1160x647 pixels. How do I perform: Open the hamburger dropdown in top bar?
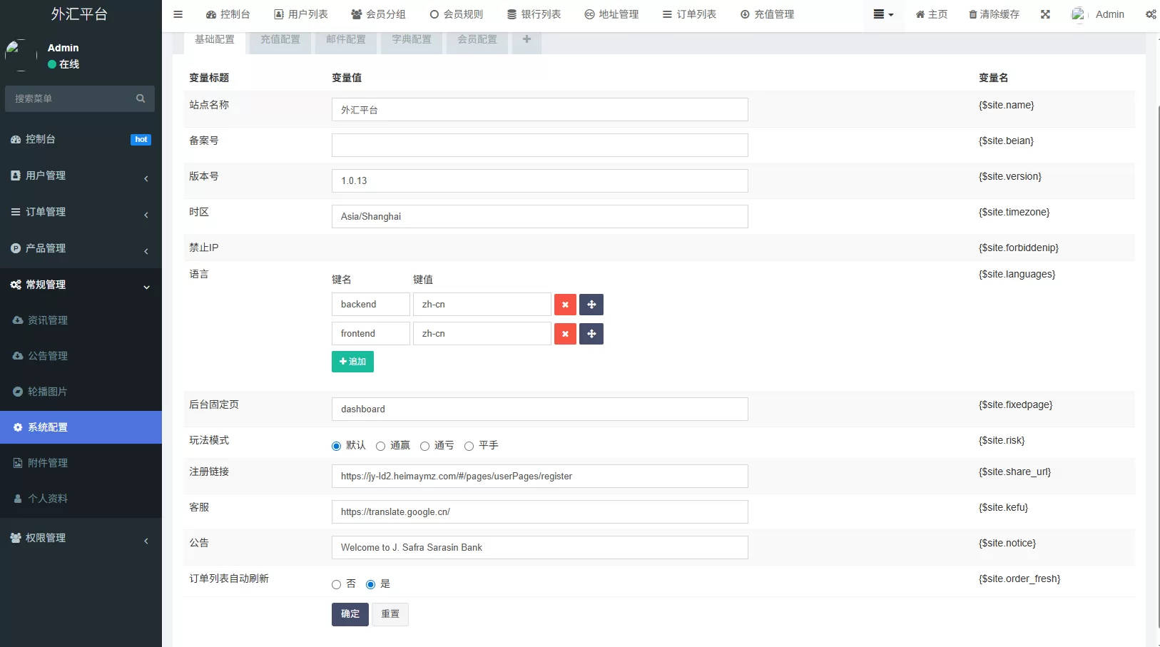882,14
